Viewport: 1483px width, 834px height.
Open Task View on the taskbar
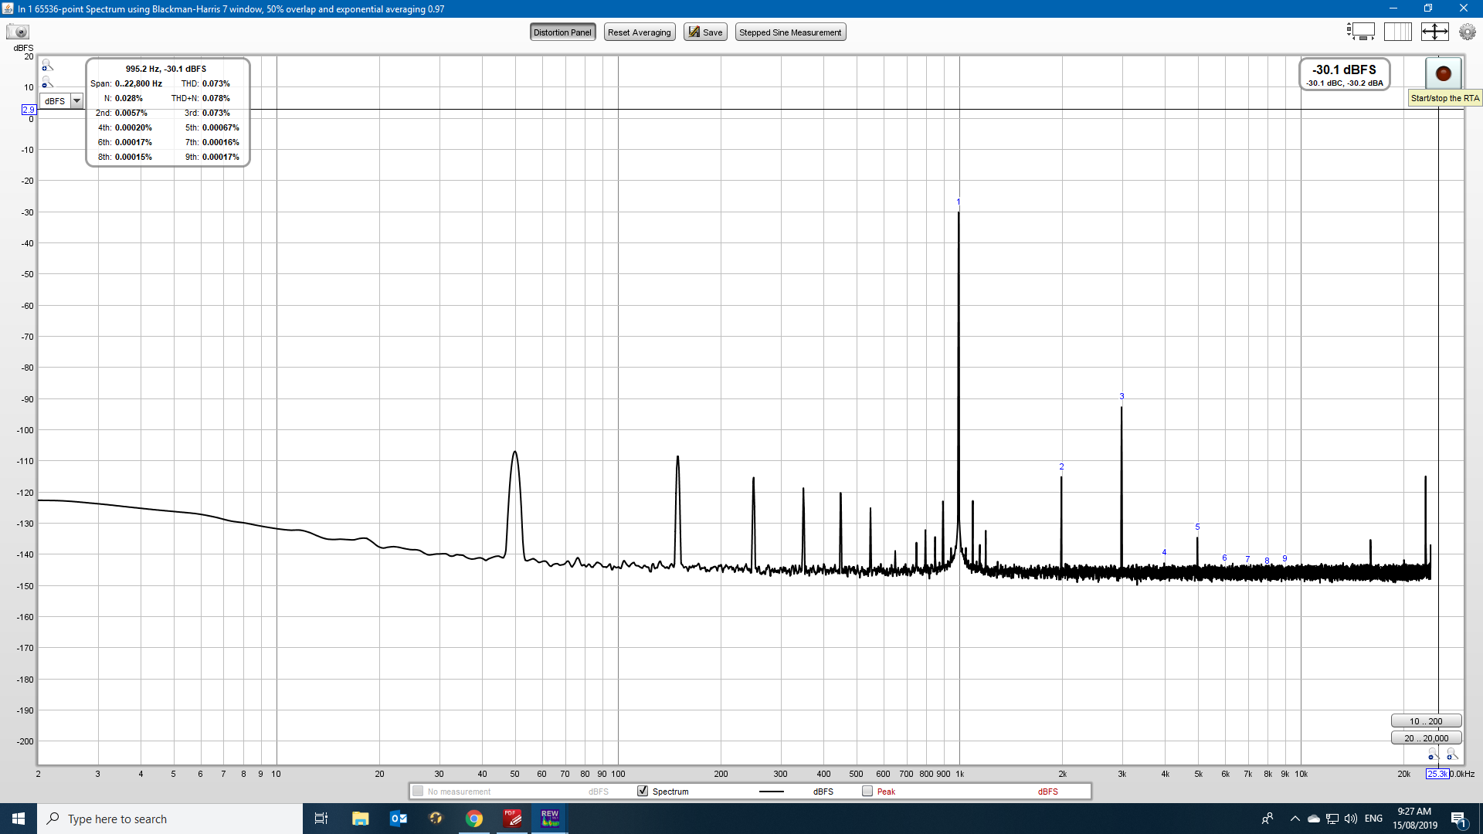coord(321,819)
